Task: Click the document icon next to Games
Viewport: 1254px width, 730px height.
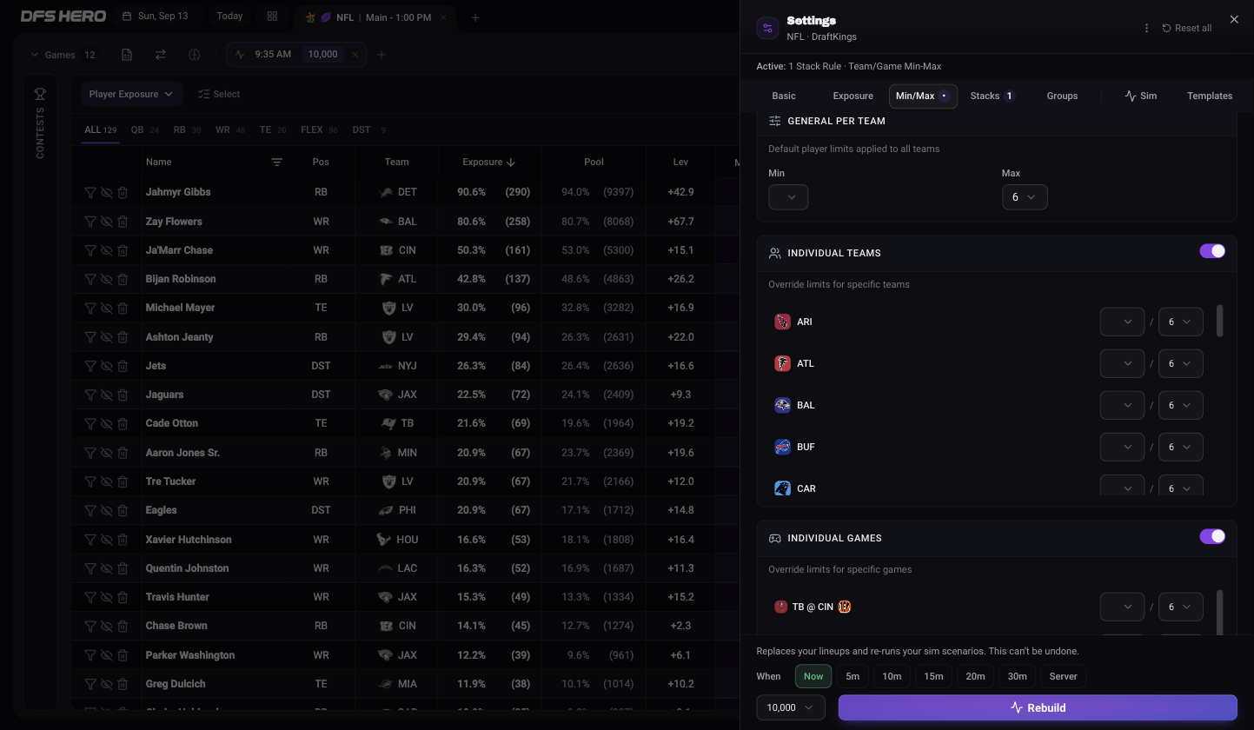Action: click(127, 55)
